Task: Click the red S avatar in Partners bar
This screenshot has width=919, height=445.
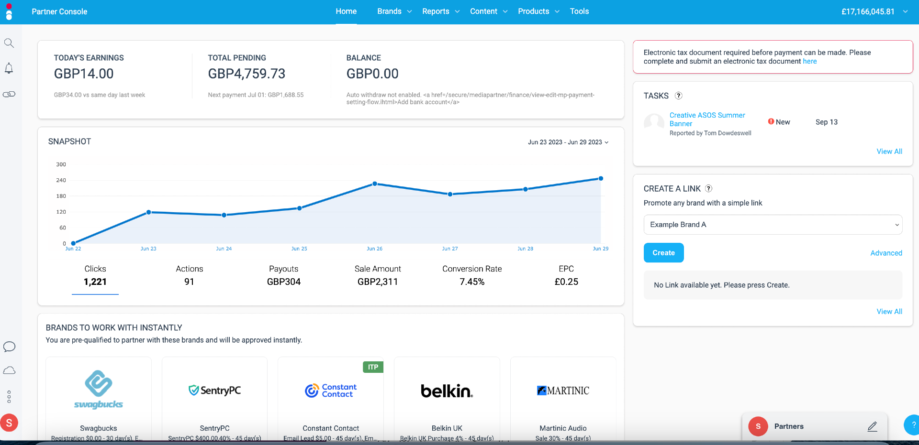Action: [758, 426]
